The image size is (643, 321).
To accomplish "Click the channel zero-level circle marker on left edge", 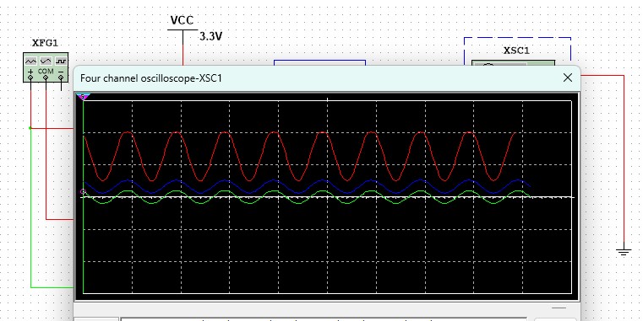I will click(84, 191).
